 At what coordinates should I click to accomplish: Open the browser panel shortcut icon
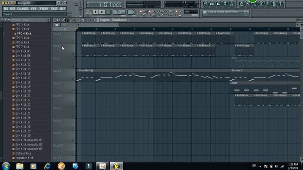[x=225, y=4]
